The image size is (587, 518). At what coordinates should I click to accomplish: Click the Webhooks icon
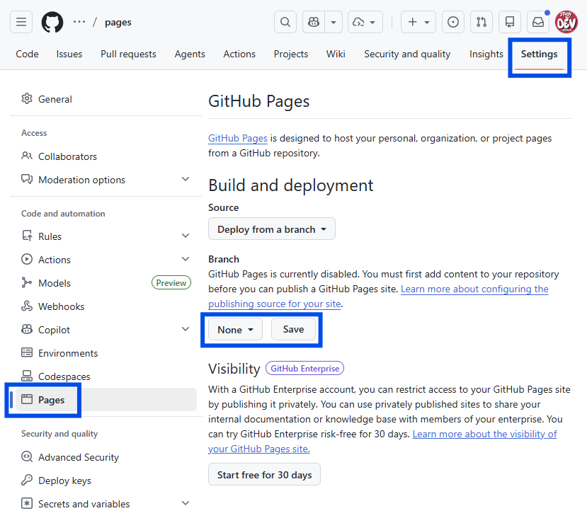pos(27,306)
